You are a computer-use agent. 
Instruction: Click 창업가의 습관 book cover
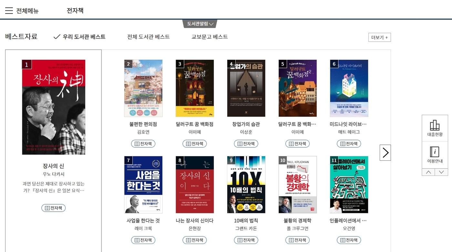(x=246, y=88)
